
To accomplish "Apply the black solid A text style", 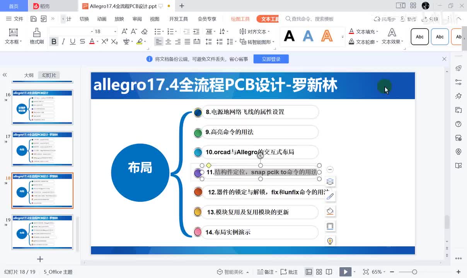I will click(289, 36).
